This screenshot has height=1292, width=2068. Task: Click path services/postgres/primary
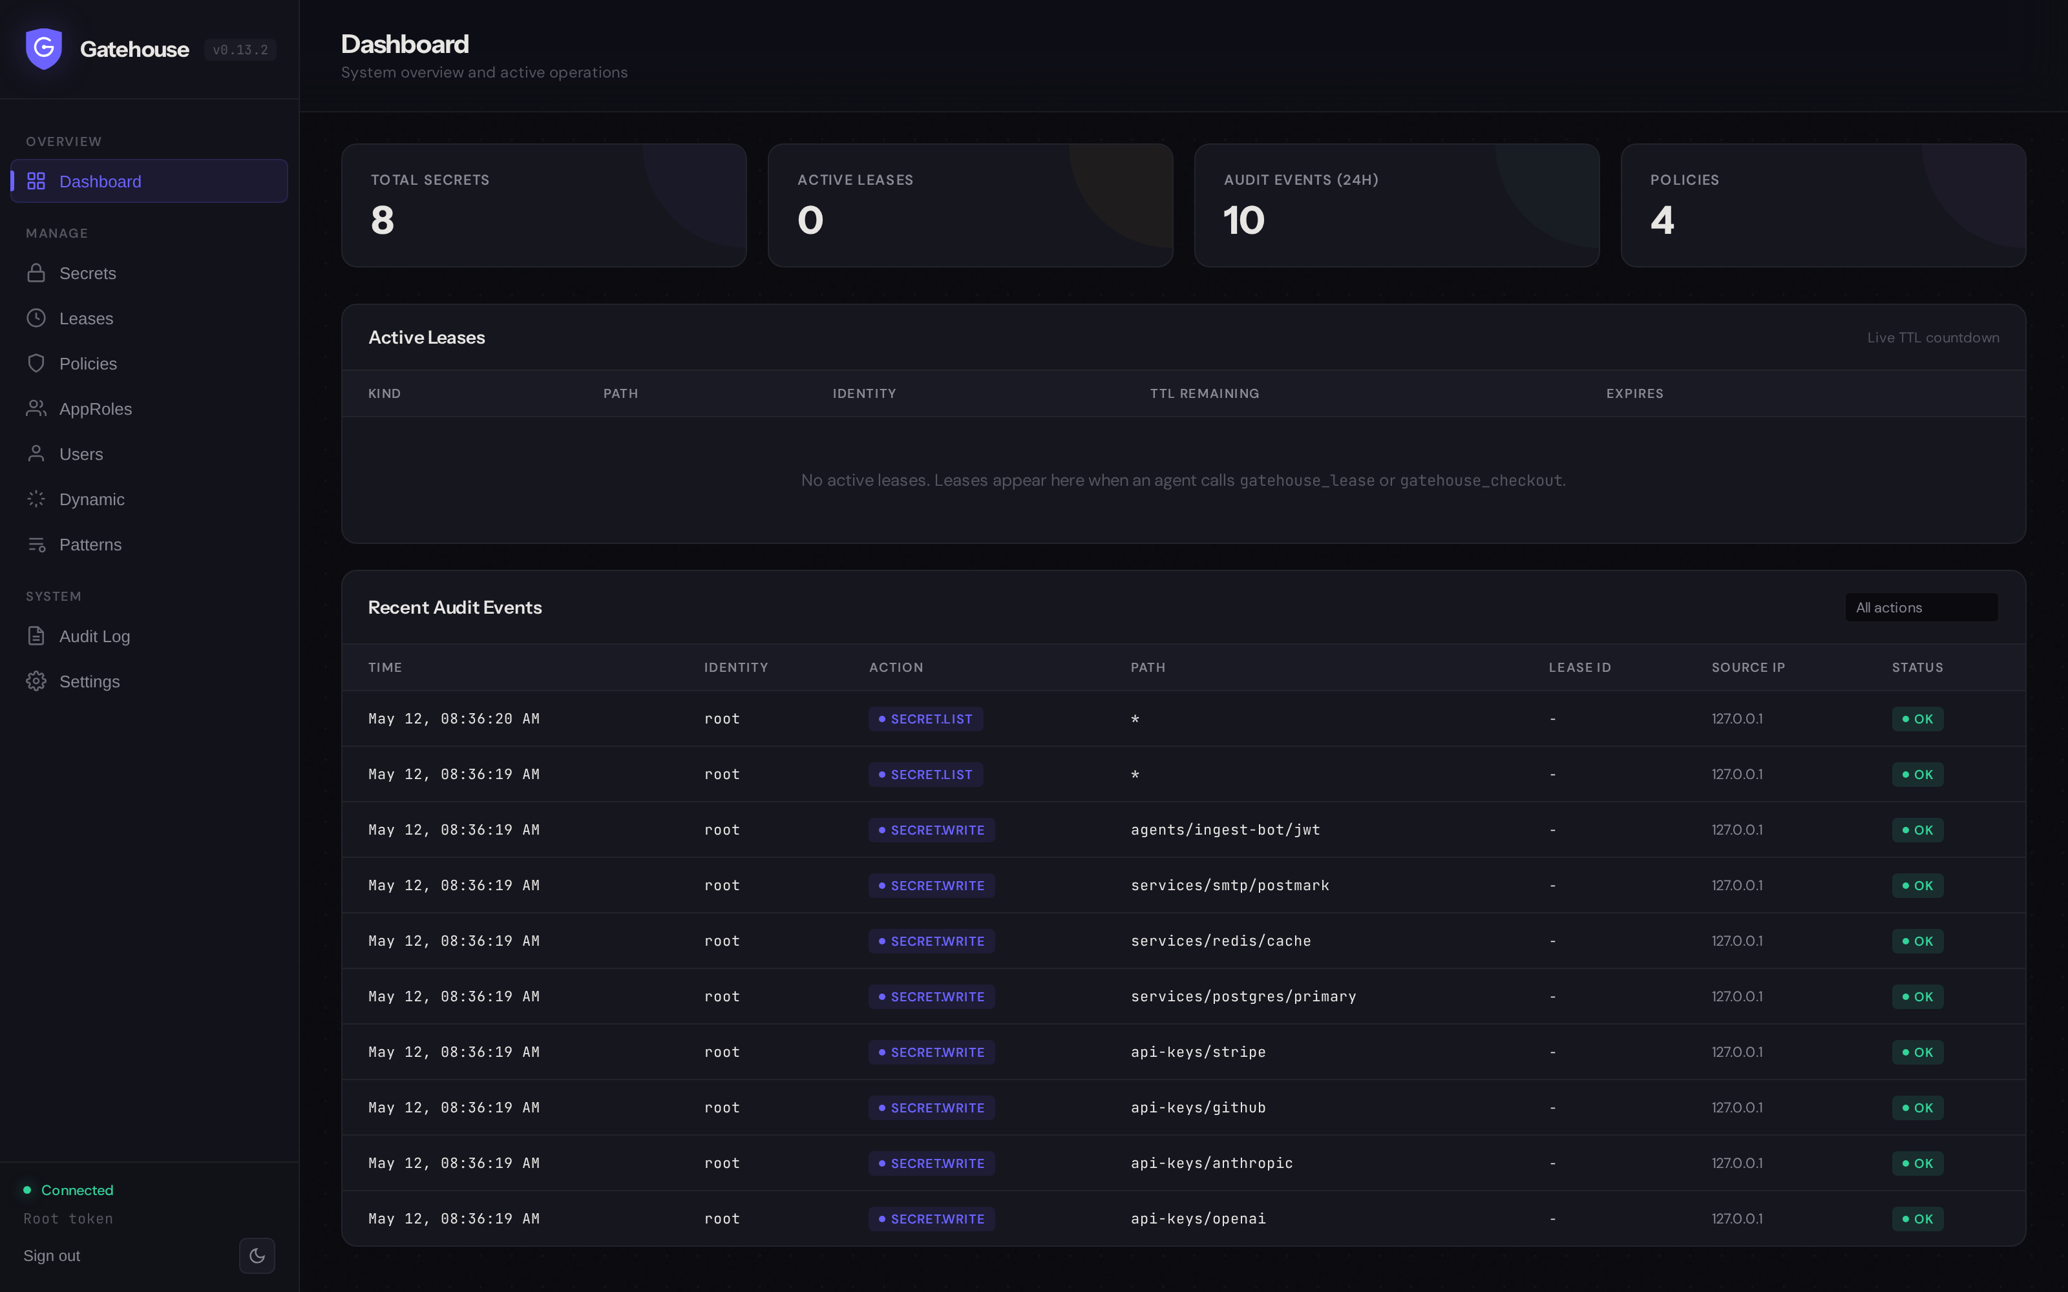coord(1243,996)
